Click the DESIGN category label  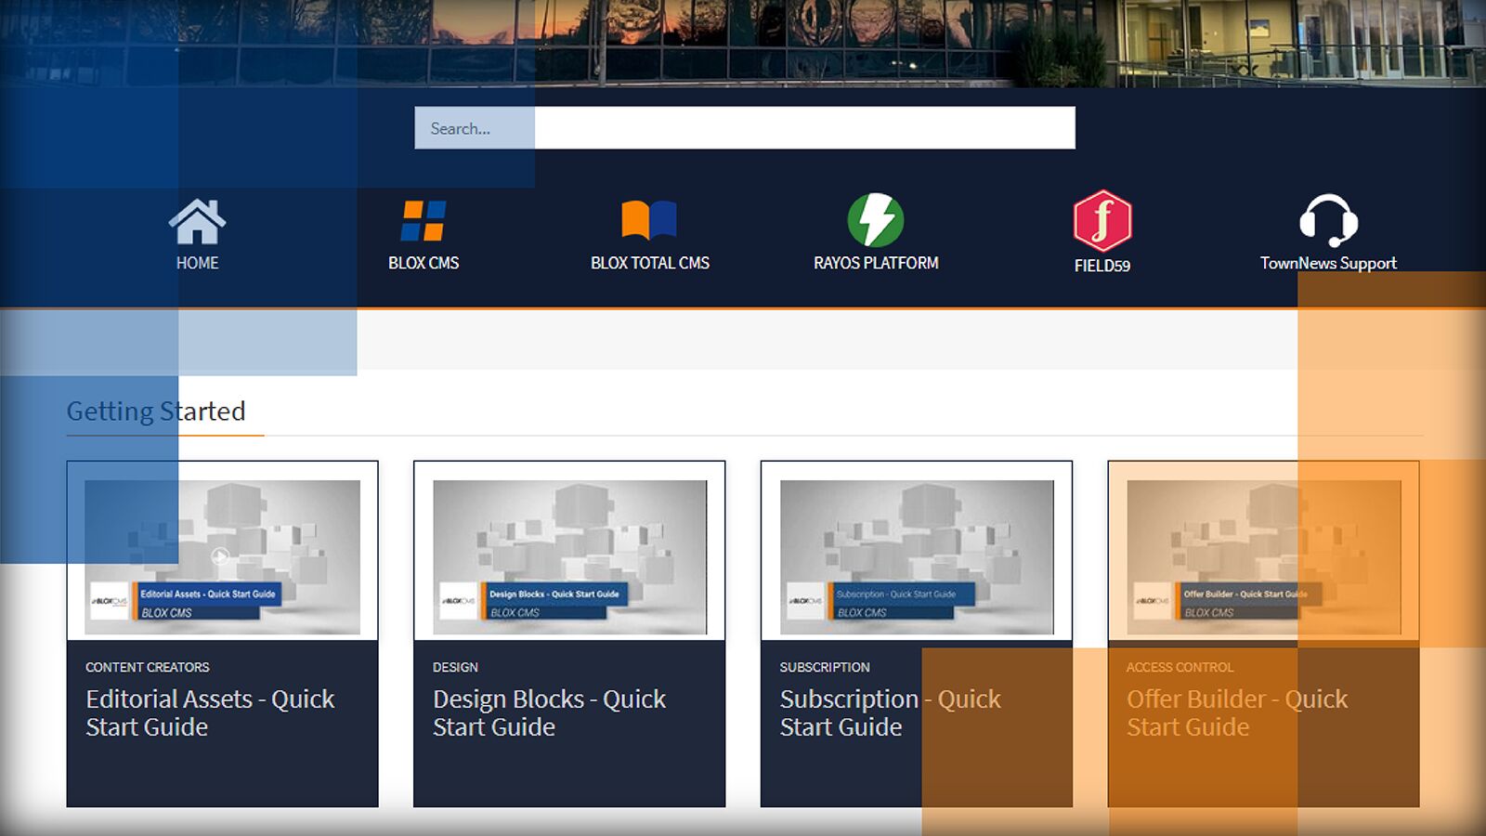click(455, 667)
